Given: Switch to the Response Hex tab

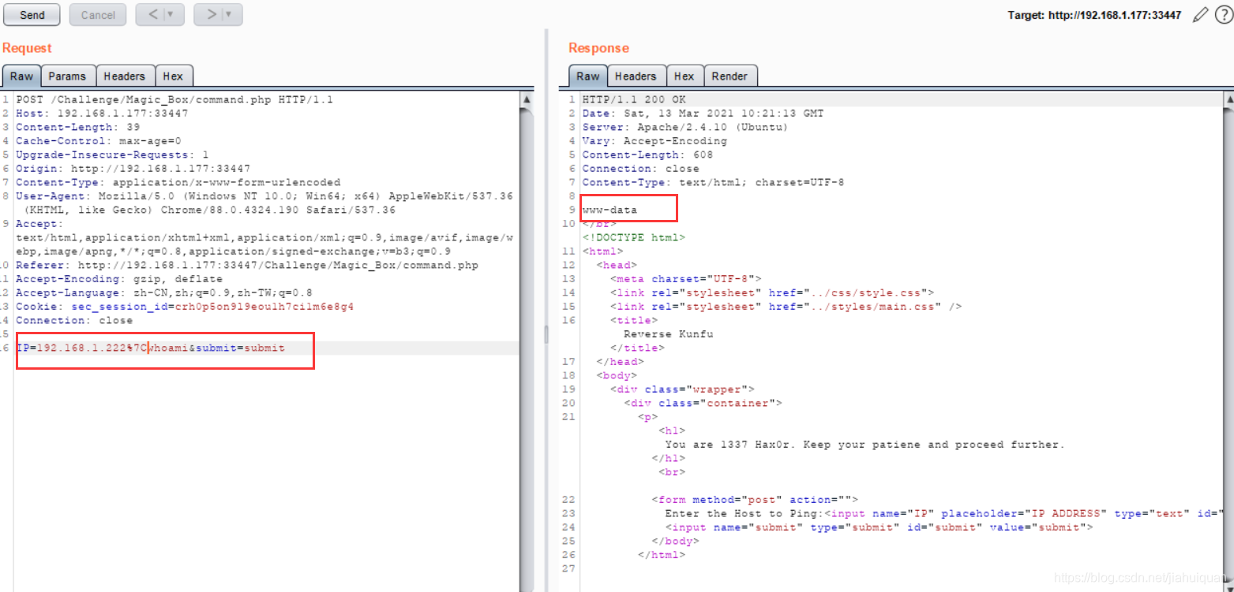Looking at the screenshot, I should (685, 76).
